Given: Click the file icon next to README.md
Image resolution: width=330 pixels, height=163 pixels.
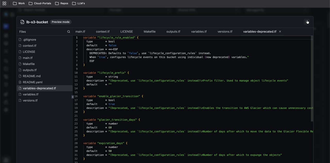Looking at the screenshot, I should click(20, 76).
